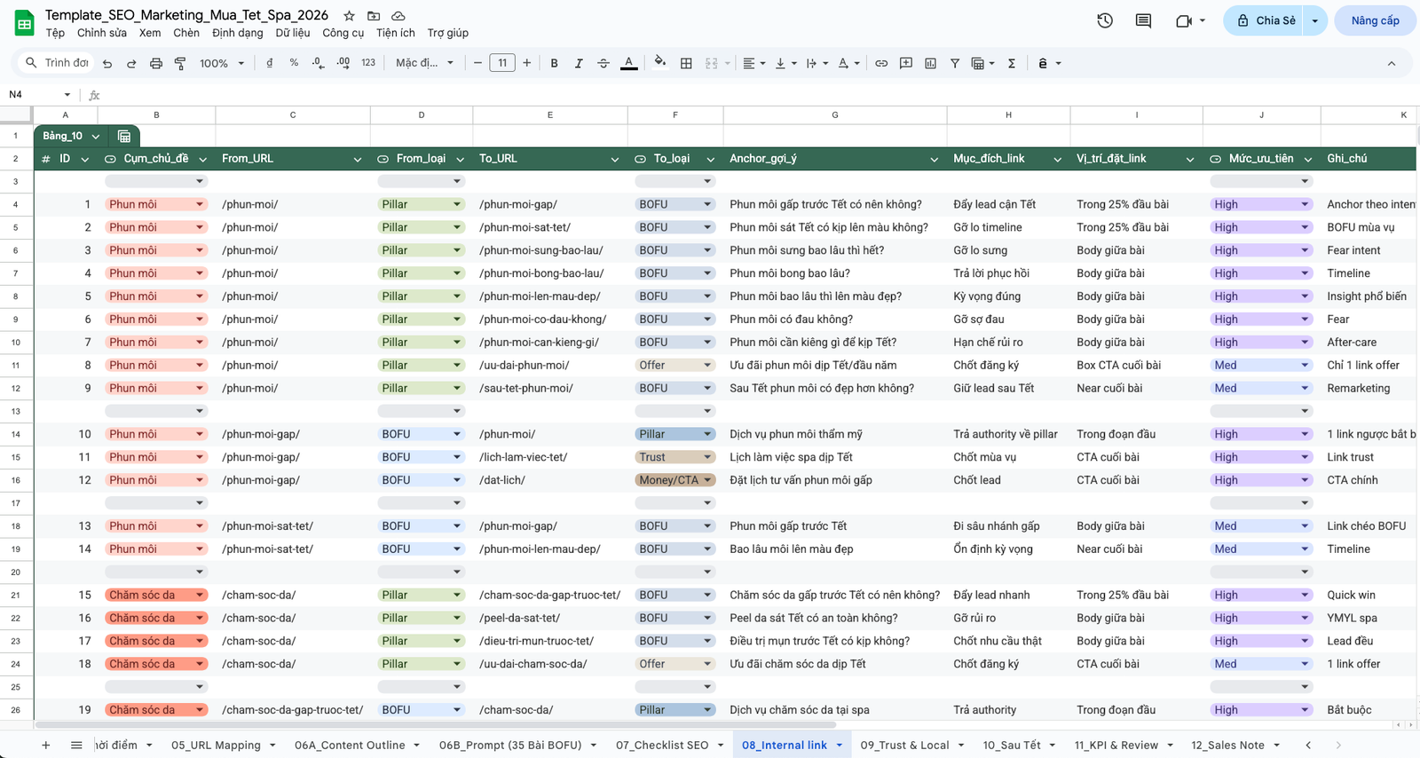Click the Trình đơn search menus box
Viewport: 1420px width, 758px height.
coord(58,63)
